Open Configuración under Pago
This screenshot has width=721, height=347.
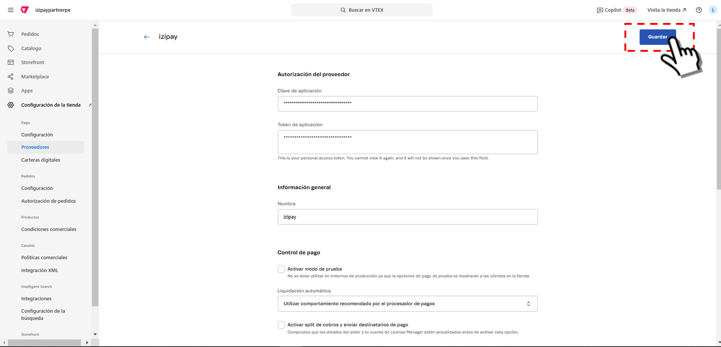click(x=37, y=135)
